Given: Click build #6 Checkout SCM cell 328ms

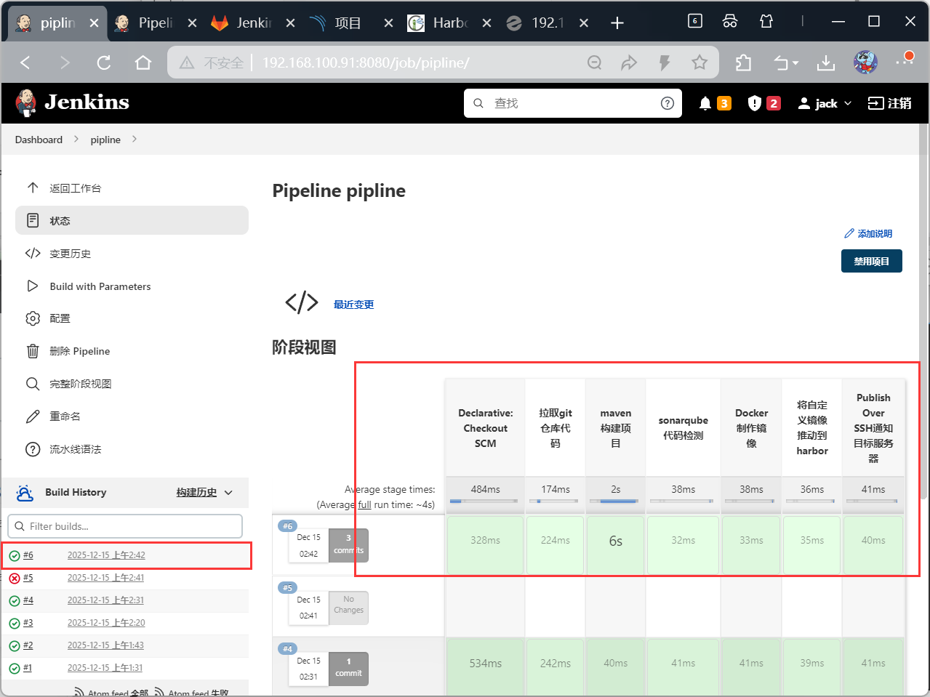Looking at the screenshot, I should pyautogui.click(x=485, y=545).
